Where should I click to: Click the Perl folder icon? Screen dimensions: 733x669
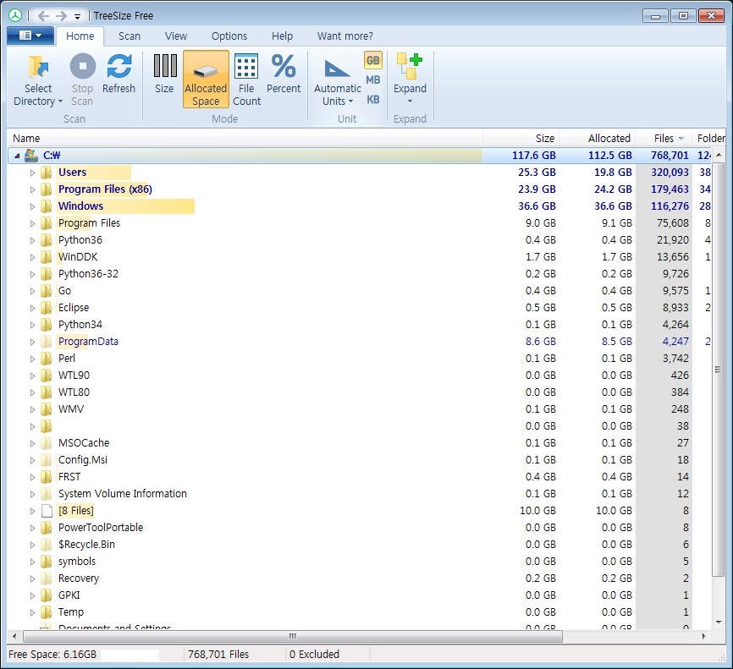[x=47, y=359]
